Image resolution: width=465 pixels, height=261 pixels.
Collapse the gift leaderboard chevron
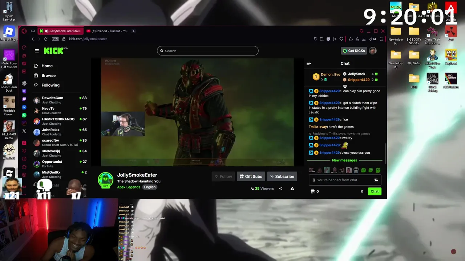(x=345, y=87)
